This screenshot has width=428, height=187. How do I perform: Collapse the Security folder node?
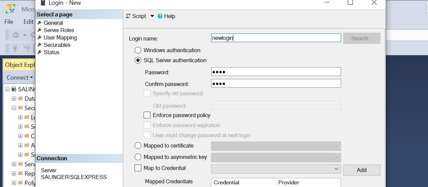tap(14, 108)
